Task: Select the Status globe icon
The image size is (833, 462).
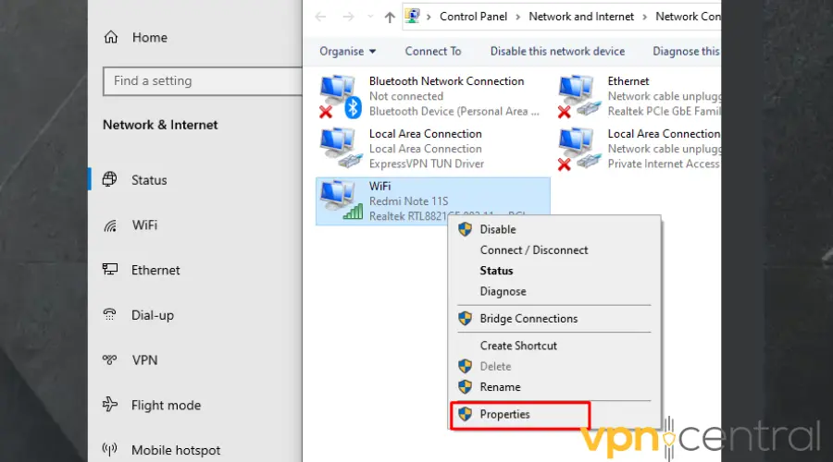Action: coord(111,180)
